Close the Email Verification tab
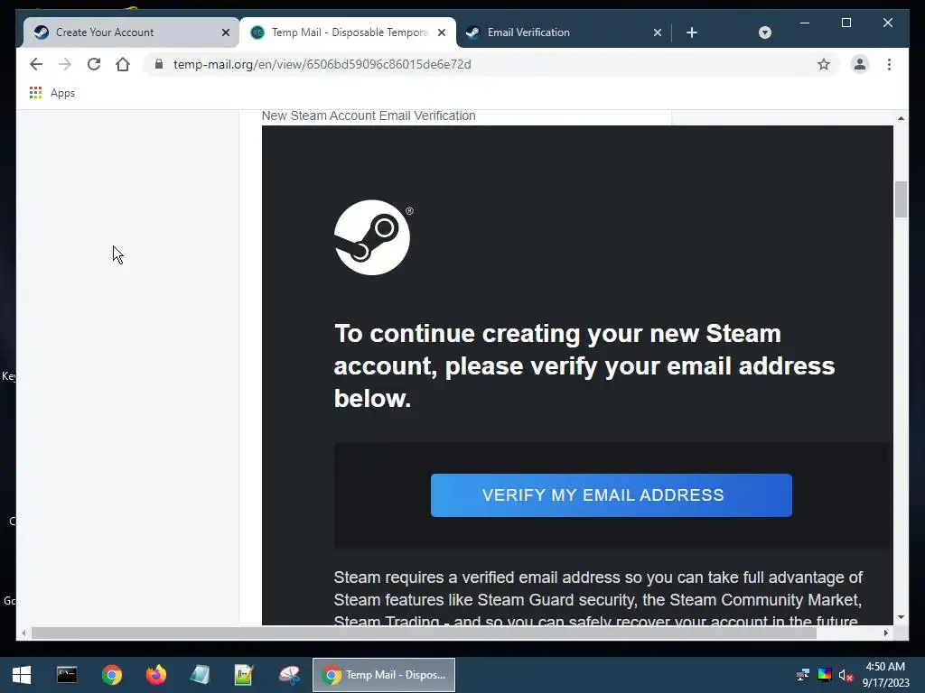This screenshot has height=693, width=925. coord(658,32)
